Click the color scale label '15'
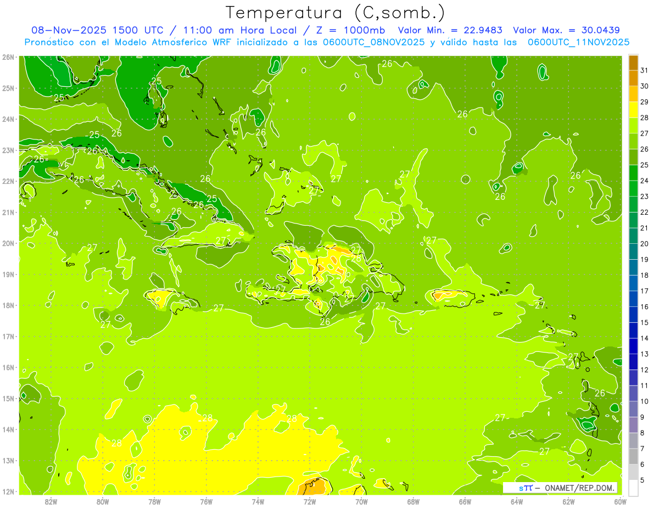The height and width of the screenshot is (509, 659). point(644,322)
